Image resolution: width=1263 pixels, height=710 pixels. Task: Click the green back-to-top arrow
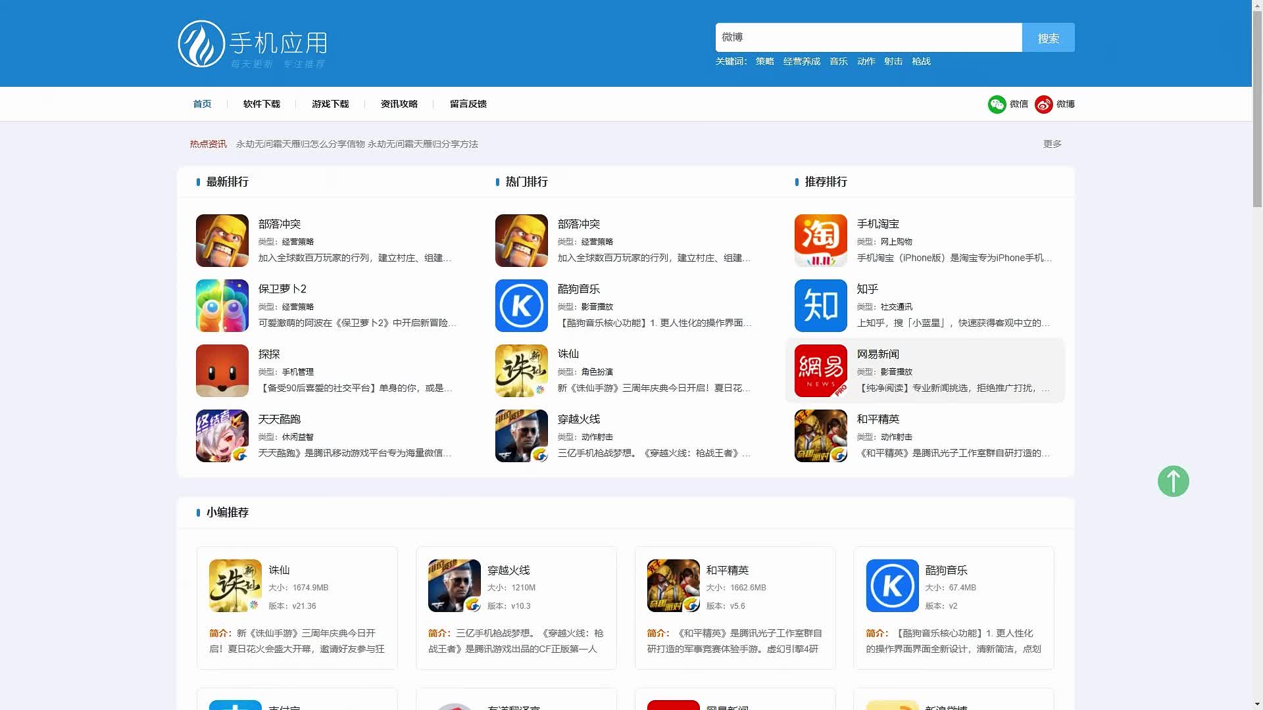coord(1173,481)
